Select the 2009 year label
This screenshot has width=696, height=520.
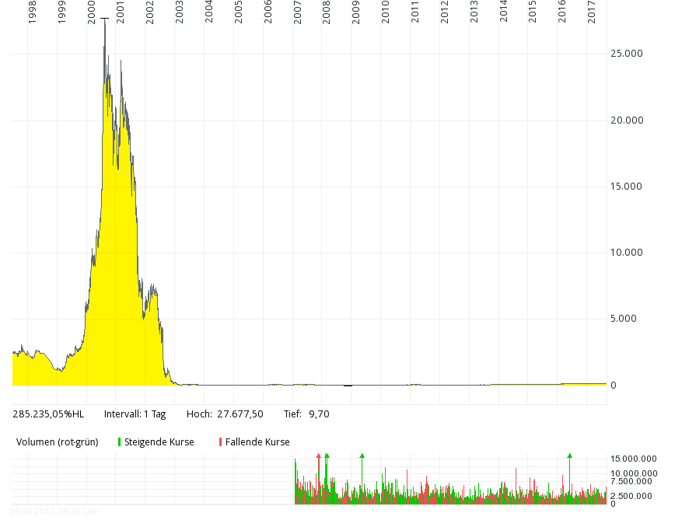click(355, 12)
